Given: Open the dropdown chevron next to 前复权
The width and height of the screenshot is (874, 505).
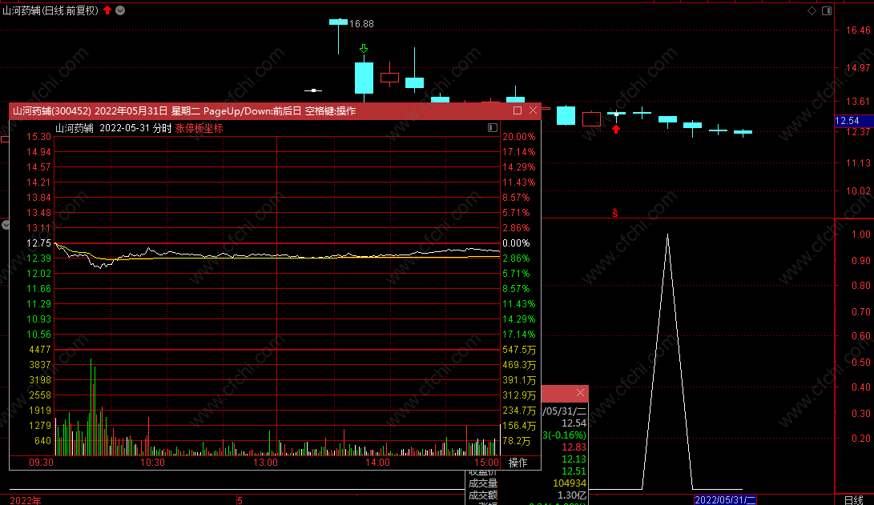Looking at the screenshot, I should tap(120, 10).
